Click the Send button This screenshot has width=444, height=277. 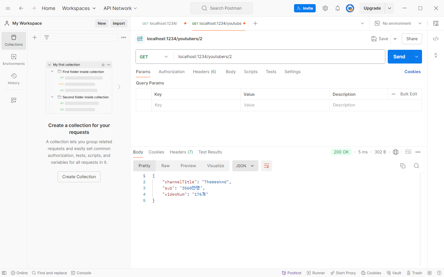coord(399,57)
